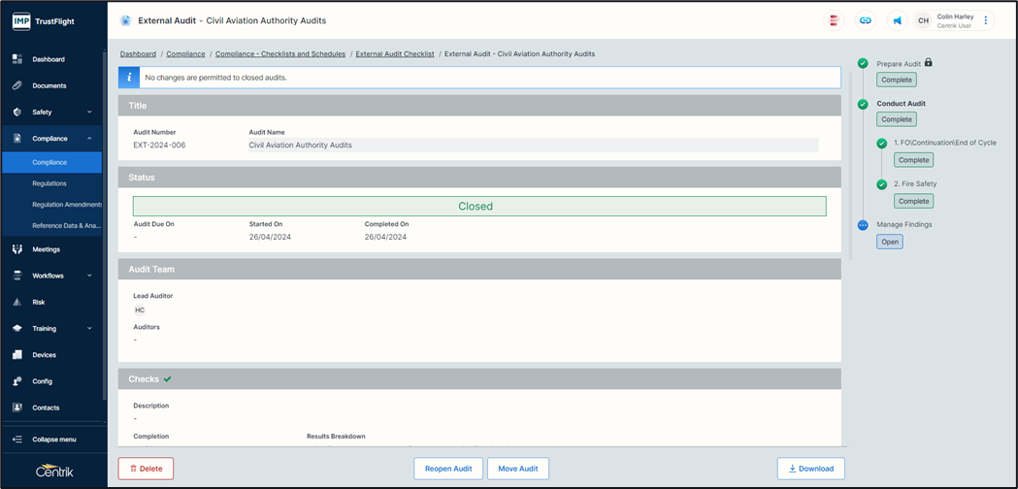Viewport: 1018px width, 489px height.
Task: Select Regulations in the sidebar
Action: (x=49, y=183)
